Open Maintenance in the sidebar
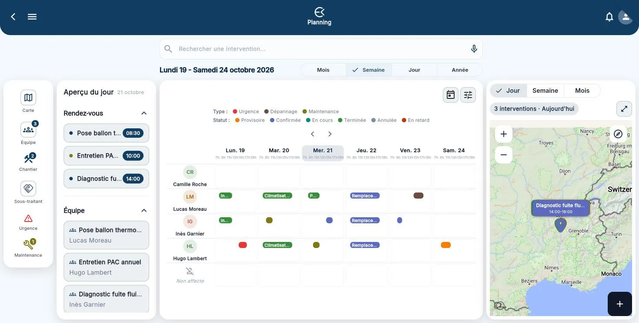The height and width of the screenshot is (323, 639). click(28, 248)
